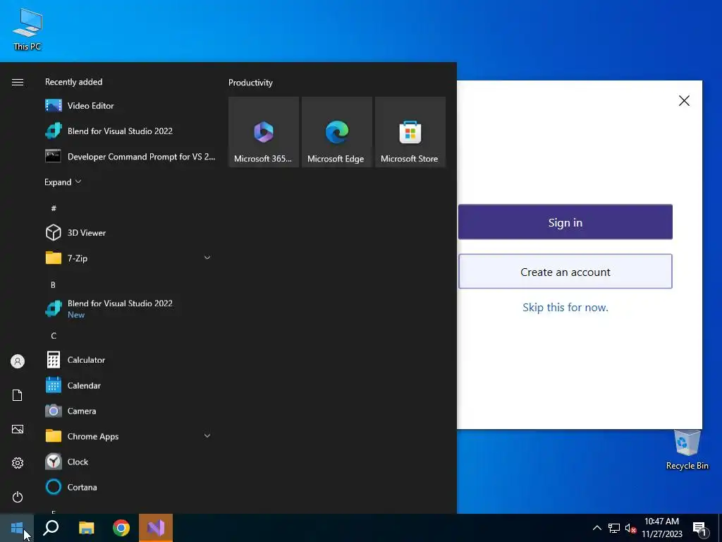Open volume tray icon

tap(630, 528)
